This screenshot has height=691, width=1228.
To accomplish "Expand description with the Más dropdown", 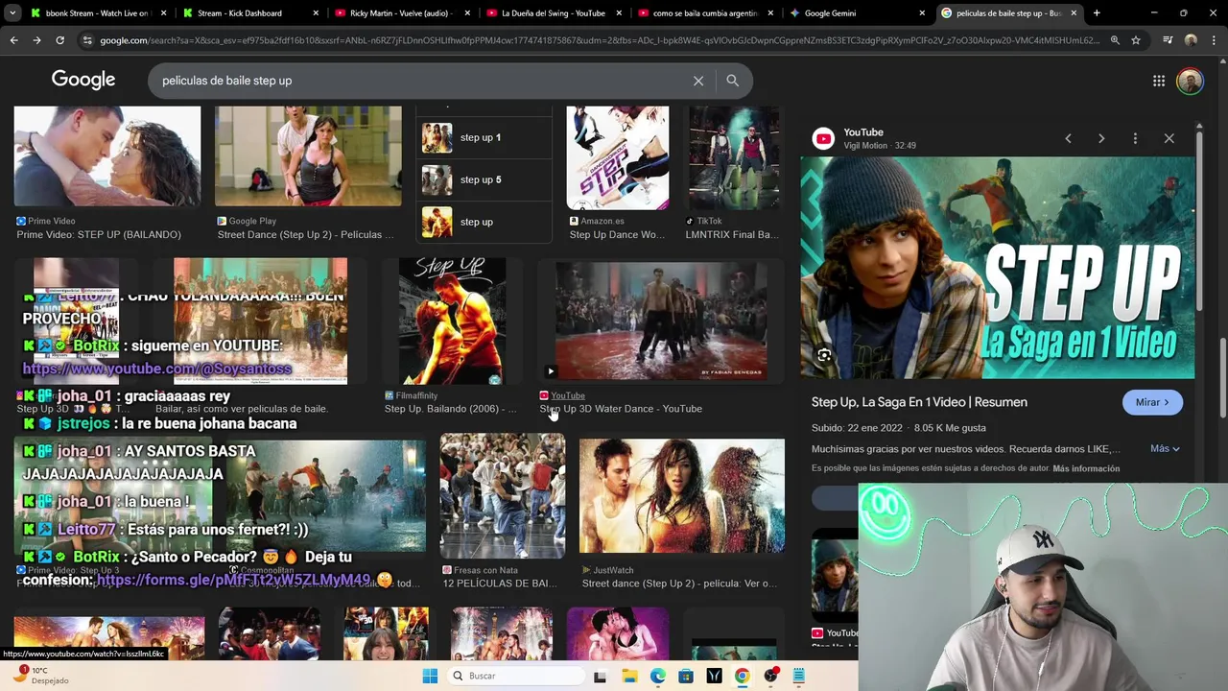I will (1165, 448).
